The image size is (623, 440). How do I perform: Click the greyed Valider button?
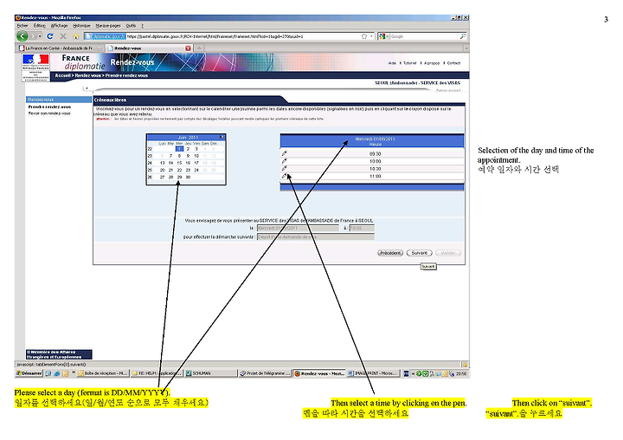click(x=448, y=253)
